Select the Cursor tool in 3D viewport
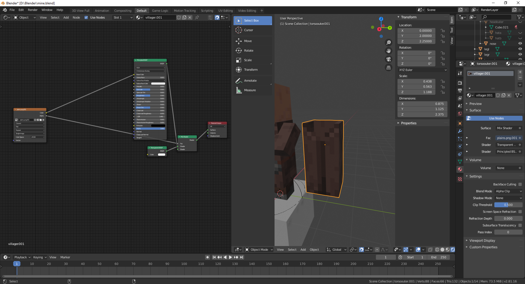Image resolution: width=525 pixels, height=284 pixels. click(253, 30)
